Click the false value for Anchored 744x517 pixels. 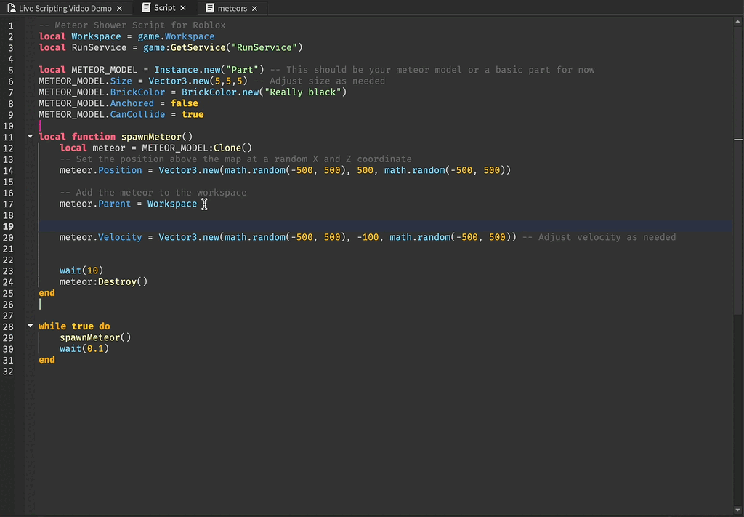pos(185,103)
